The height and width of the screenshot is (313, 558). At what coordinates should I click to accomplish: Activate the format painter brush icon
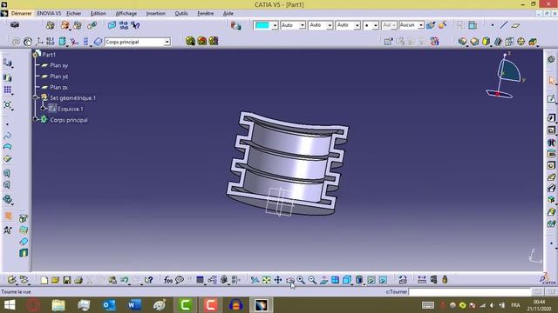pyautogui.click(x=431, y=25)
